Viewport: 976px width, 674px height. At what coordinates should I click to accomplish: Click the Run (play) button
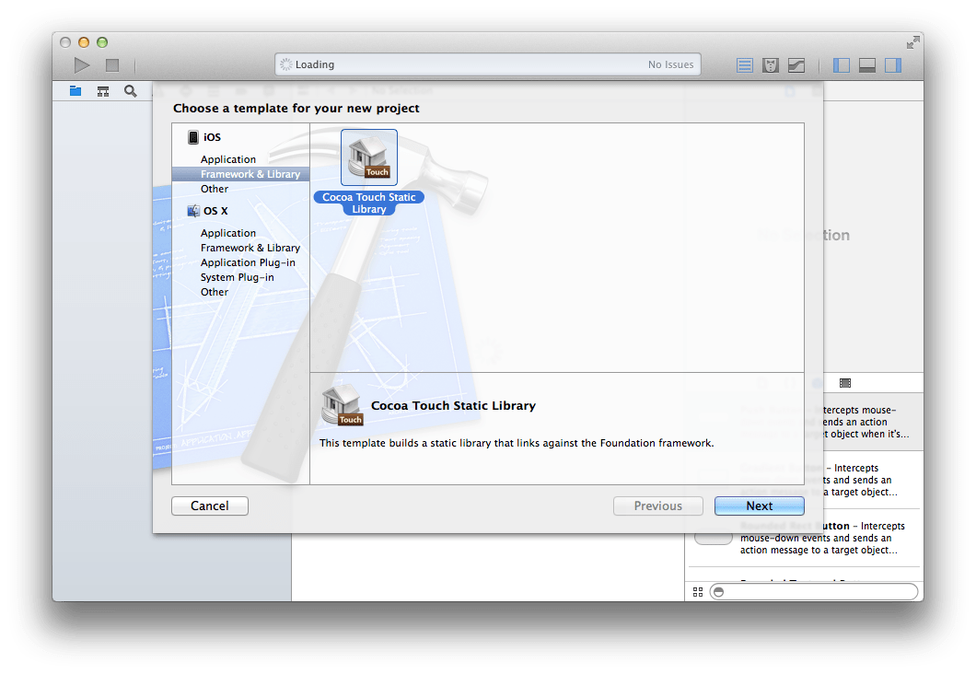(x=82, y=64)
